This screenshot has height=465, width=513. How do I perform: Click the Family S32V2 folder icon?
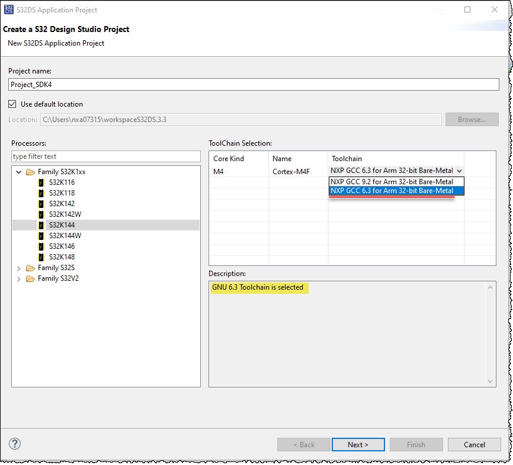click(x=30, y=279)
